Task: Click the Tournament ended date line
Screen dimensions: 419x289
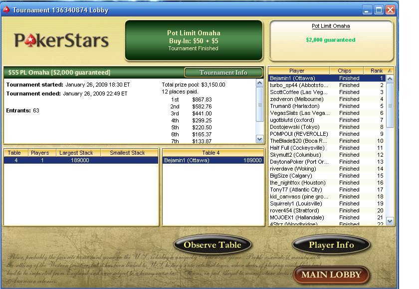Action: point(67,94)
